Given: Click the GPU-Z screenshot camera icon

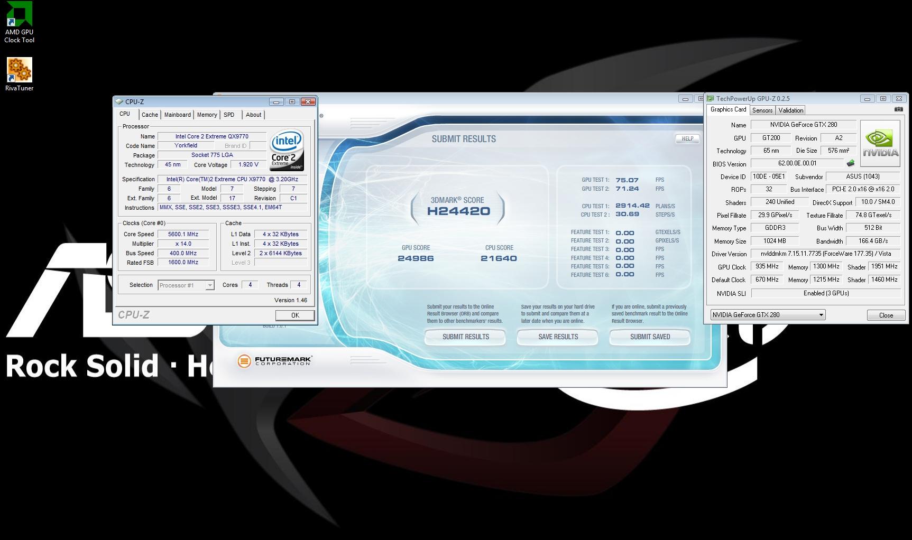Looking at the screenshot, I should click(898, 109).
